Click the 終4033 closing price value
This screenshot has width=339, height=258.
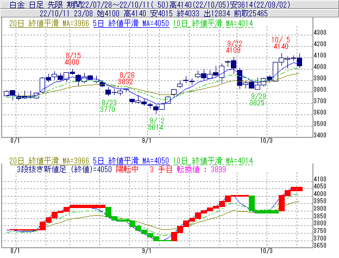tap(188, 14)
